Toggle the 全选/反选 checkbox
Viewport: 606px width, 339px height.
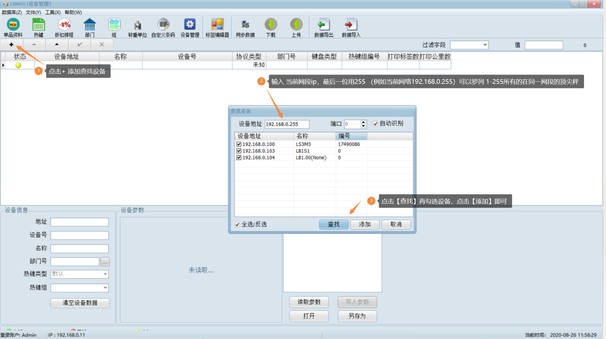(237, 225)
